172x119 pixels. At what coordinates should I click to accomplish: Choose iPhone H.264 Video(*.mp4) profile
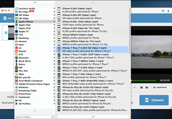point(93,10)
